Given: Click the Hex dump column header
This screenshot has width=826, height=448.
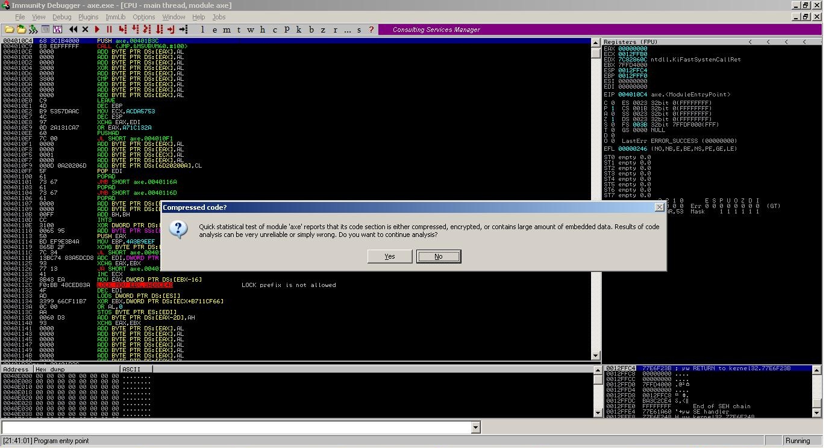Looking at the screenshot, I should click(x=77, y=369).
